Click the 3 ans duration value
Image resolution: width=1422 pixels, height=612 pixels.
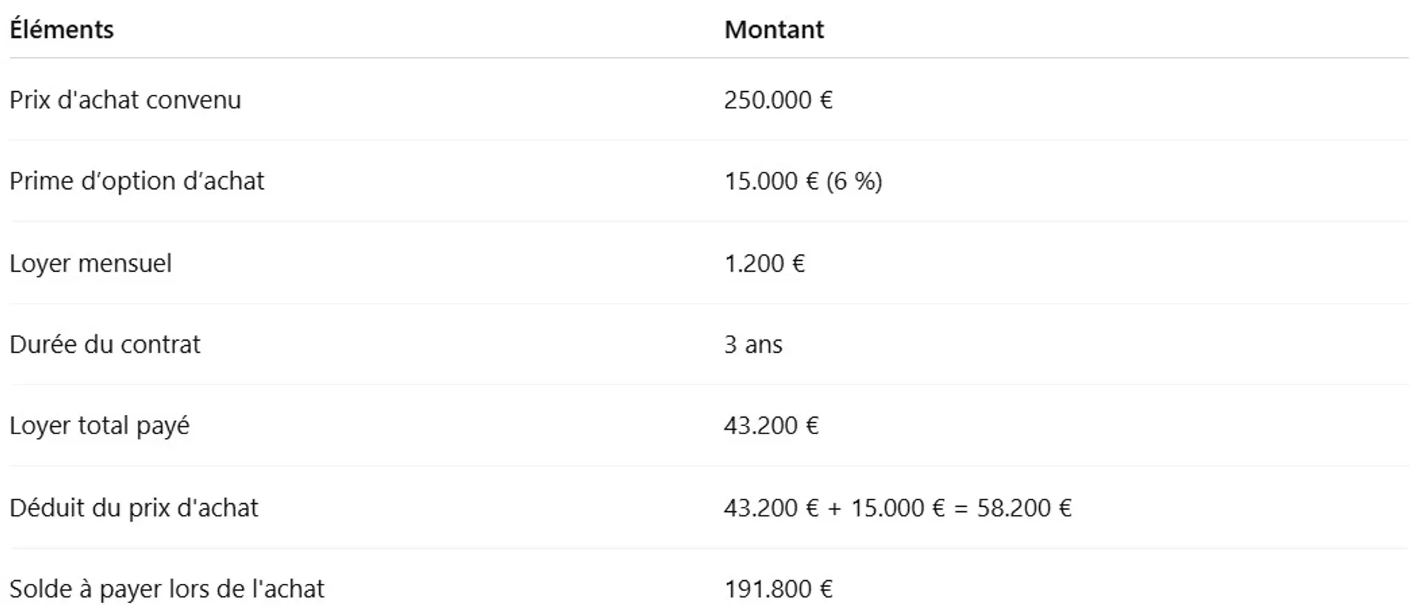pos(752,345)
